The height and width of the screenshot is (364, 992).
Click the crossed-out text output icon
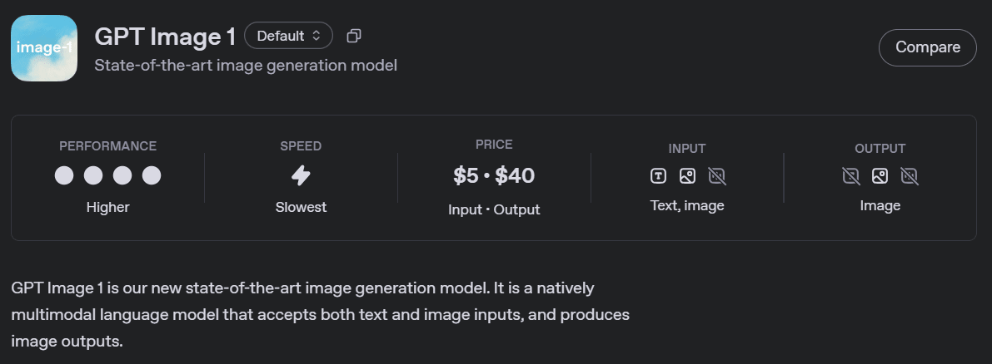pyautogui.click(x=851, y=176)
